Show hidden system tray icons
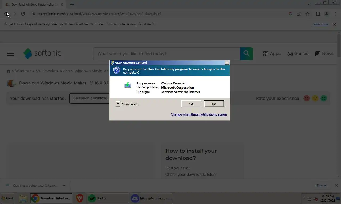Image resolution: width=341 pixels, height=204 pixels. [303, 198]
